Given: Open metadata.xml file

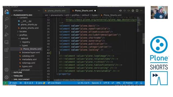Looking at the screenshot, I should 29,59.
